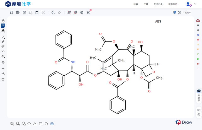Select the chain wavy bond tool
Viewport: 202px width, 130px height.
3,51
